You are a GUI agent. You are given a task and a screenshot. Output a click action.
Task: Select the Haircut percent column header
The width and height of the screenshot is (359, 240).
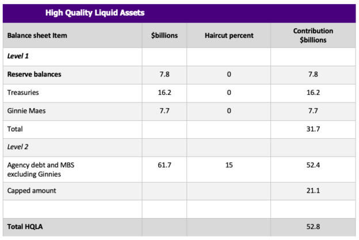pos(228,36)
